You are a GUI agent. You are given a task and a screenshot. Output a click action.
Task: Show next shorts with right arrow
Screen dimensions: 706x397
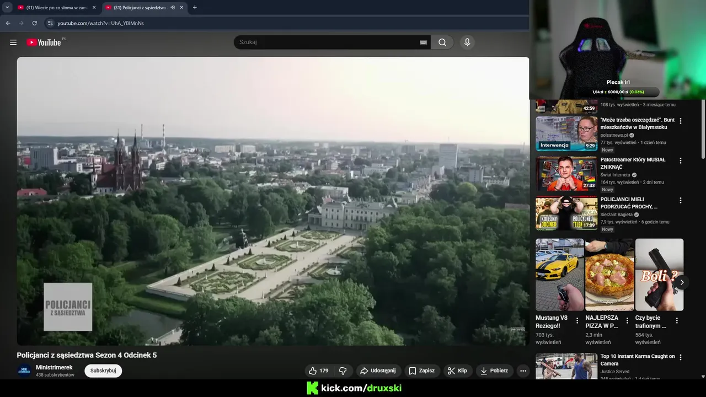682,282
